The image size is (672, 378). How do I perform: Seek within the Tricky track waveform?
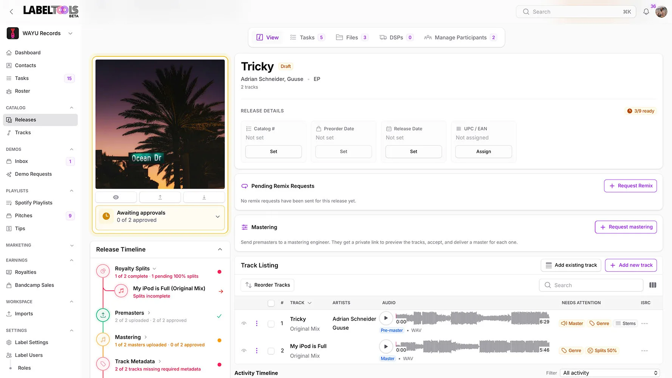click(472, 318)
